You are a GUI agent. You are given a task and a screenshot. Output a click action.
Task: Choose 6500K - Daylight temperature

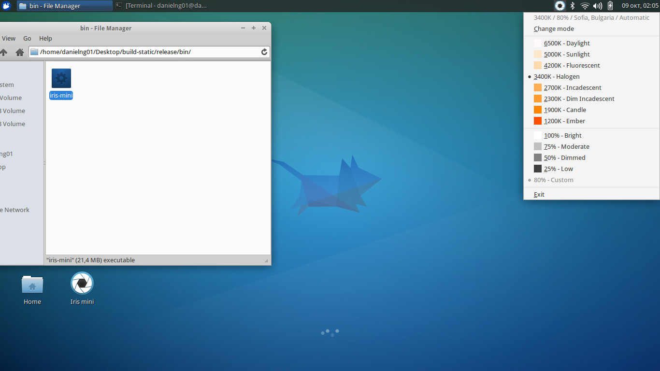[x=591, y=43]
